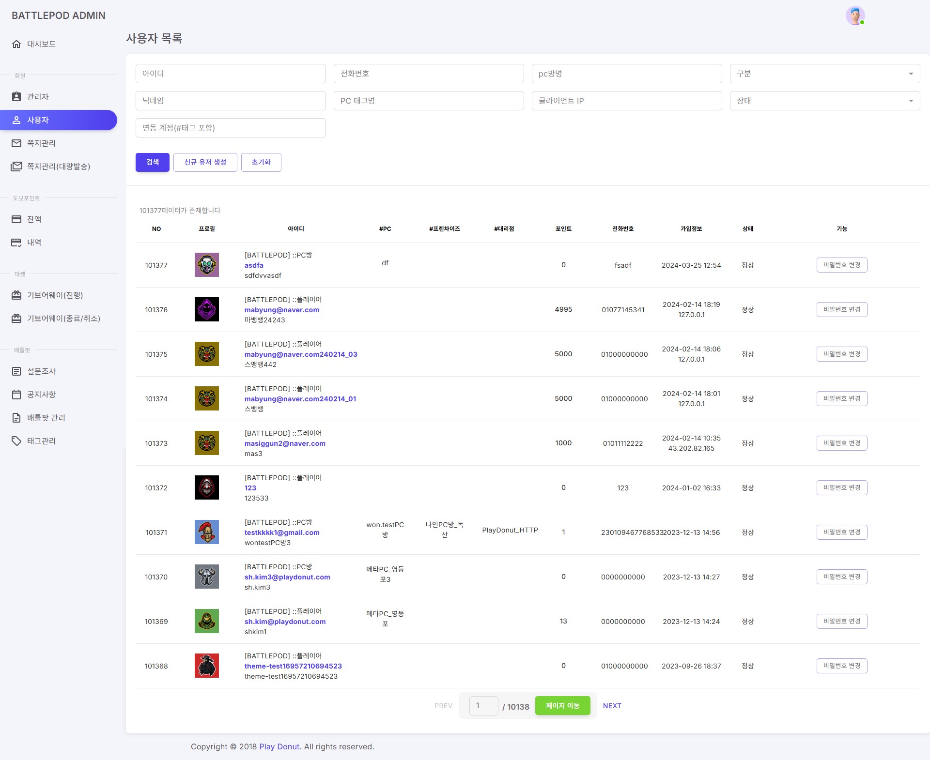Open the 공지사항 calendar icon
This screenshot has height=760, width=930.
click(16, 394)
